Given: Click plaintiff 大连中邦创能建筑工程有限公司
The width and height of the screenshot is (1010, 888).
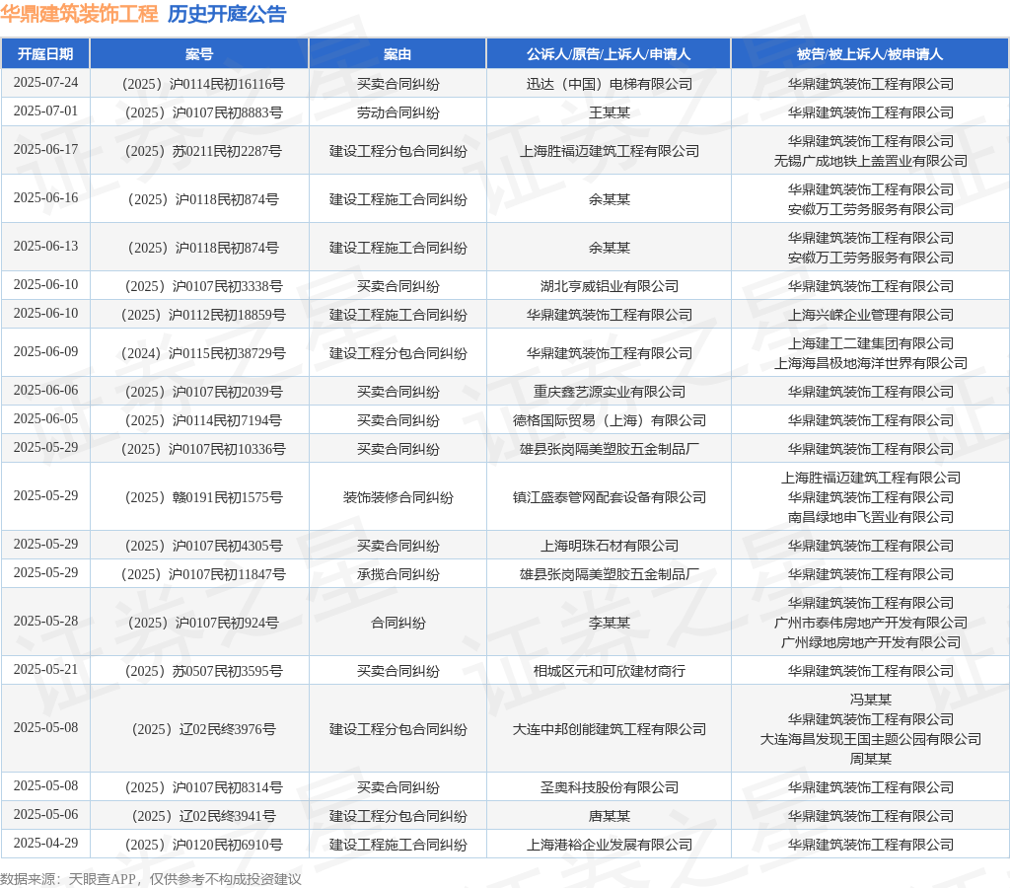Looking at the screenshot, I should pyautogui.click(x=609, y=729).
